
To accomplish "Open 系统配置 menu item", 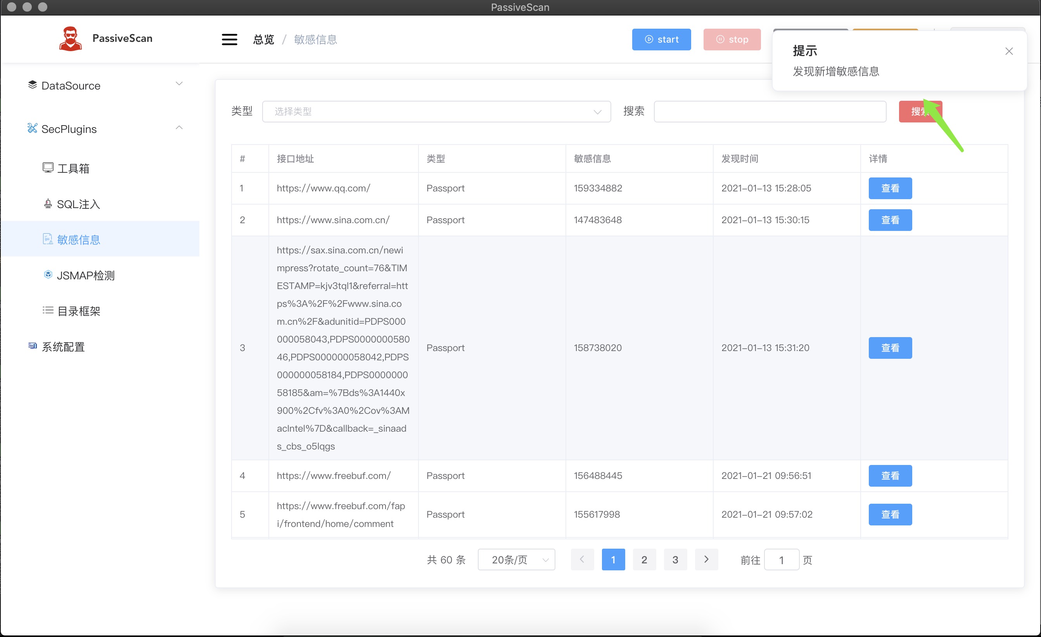I will 63,346.
